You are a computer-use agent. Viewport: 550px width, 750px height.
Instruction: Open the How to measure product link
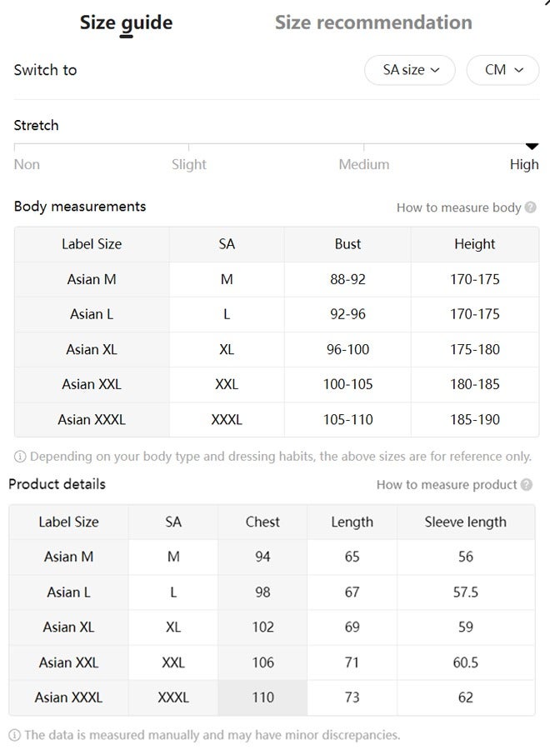click(447, 484)
